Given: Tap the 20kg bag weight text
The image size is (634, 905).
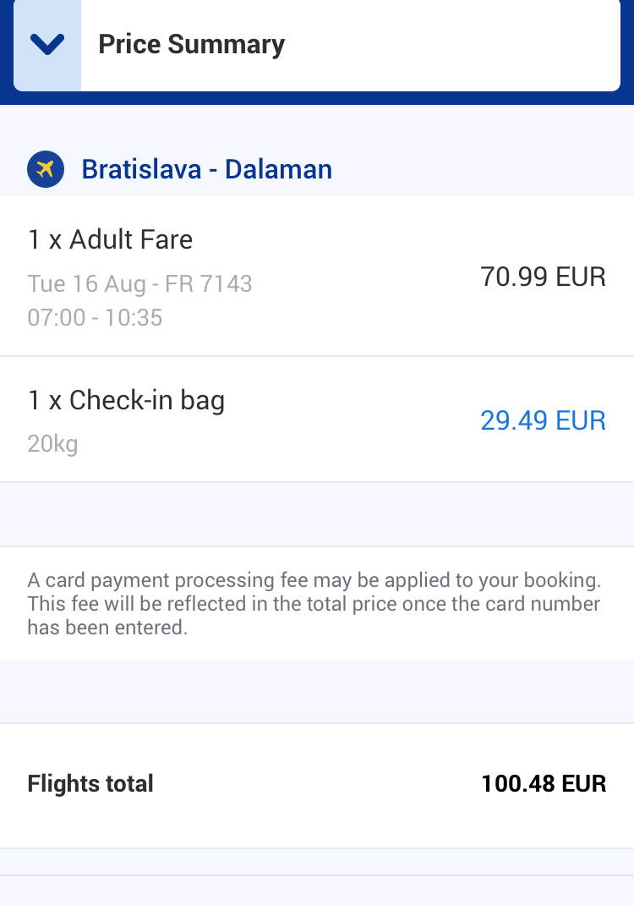Looking at the screenshot, I should click(52, 443).
